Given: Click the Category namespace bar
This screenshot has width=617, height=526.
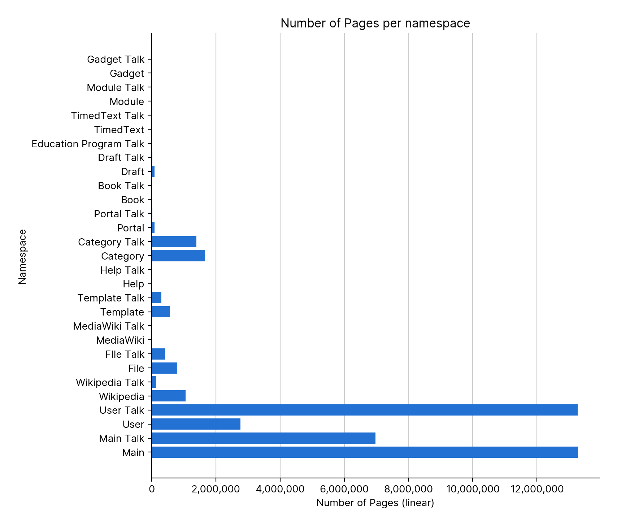Looking at the screenshot, I should pos(178,256).
